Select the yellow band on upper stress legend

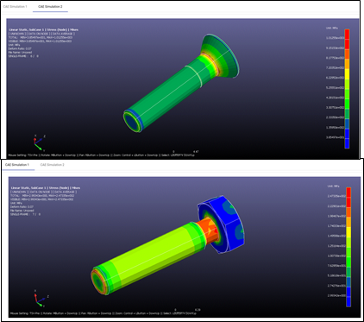[347, 74]
